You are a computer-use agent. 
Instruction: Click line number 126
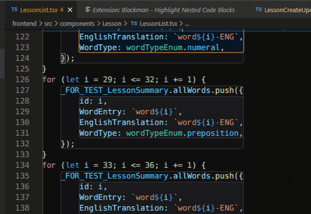point(22,80)
